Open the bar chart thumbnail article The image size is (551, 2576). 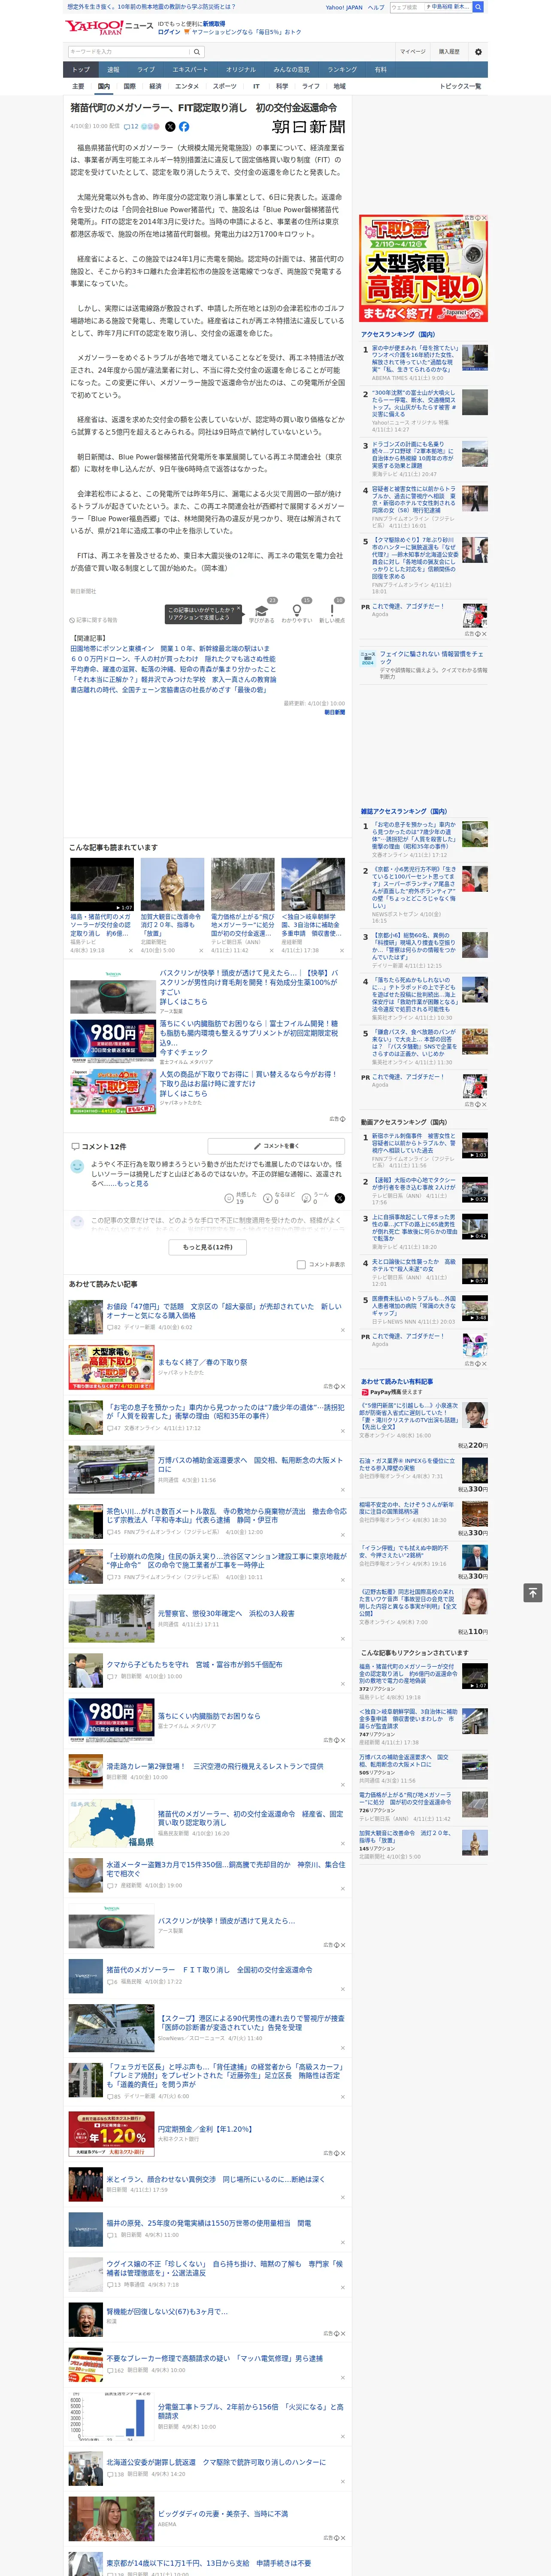coord(111,2416)
